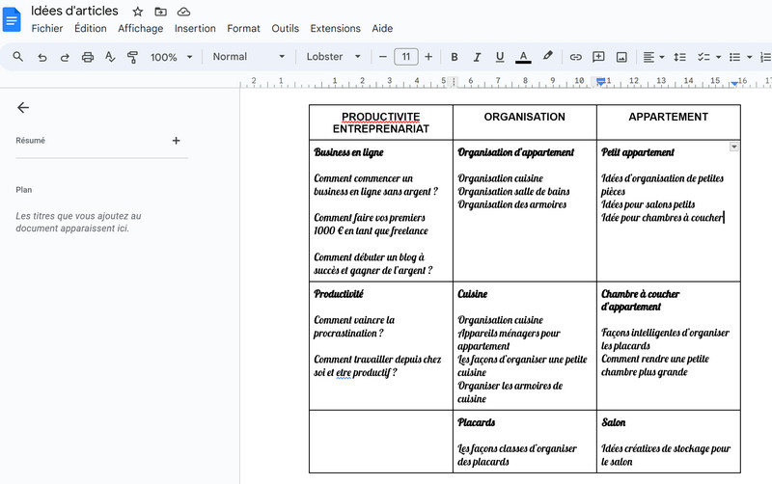Click the Cuisine heading in table

473,294
